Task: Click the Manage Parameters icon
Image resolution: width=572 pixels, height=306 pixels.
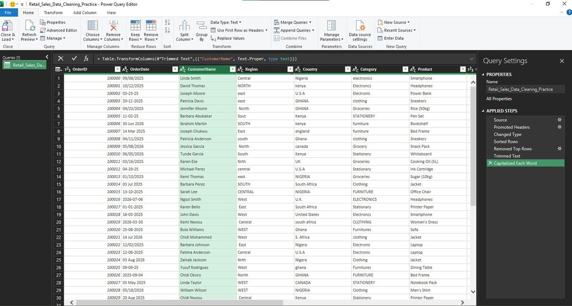Action: 332,26
